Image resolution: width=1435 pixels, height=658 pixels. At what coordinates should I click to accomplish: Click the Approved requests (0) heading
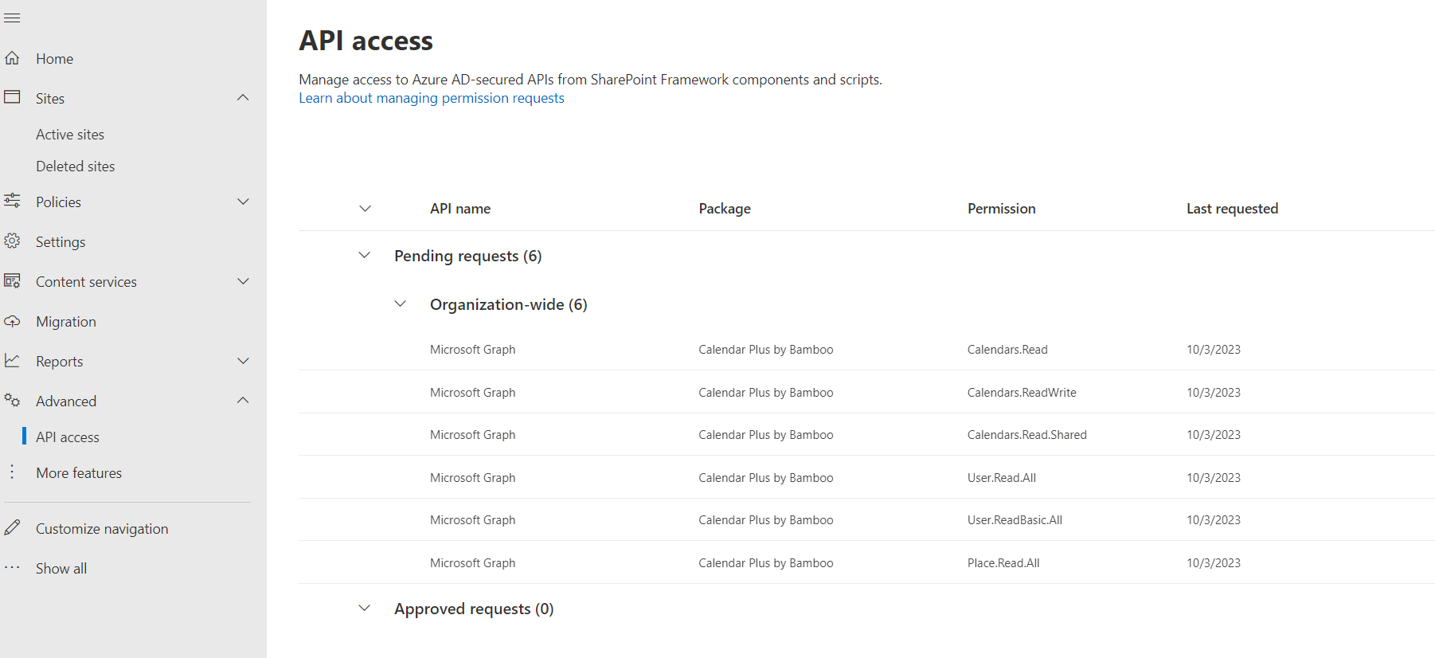(474, 609)
